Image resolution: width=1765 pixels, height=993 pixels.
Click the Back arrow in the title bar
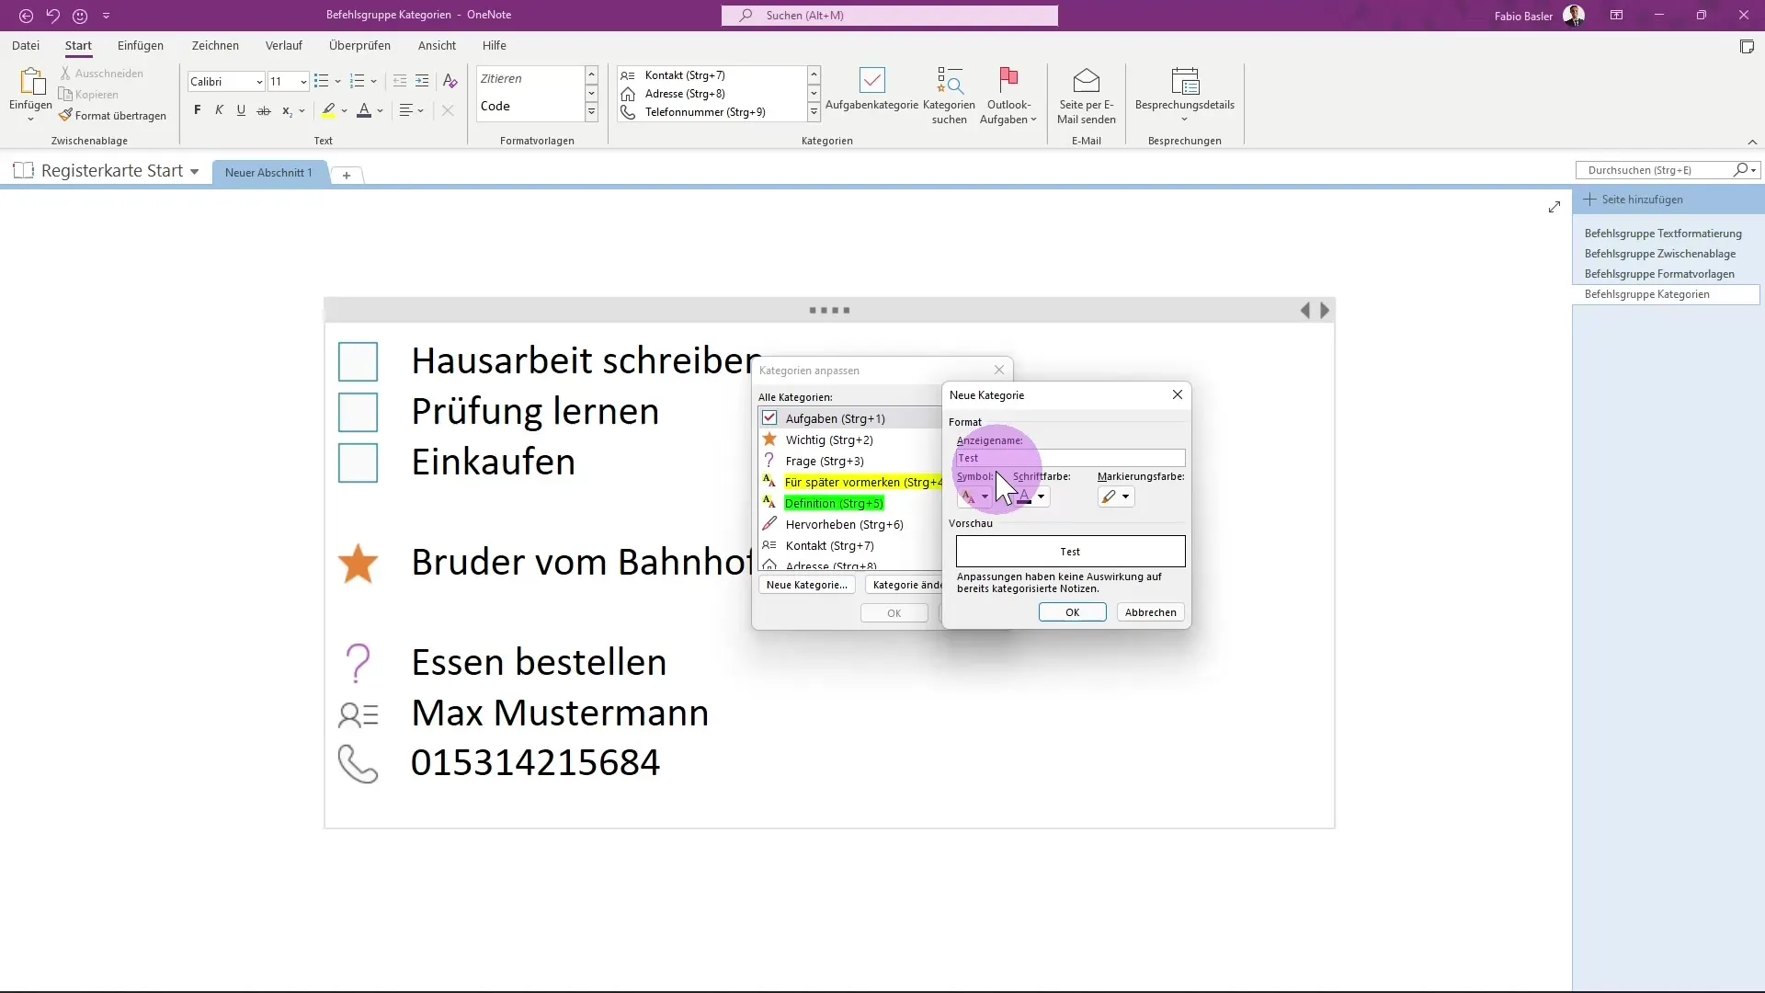[26, 16]
